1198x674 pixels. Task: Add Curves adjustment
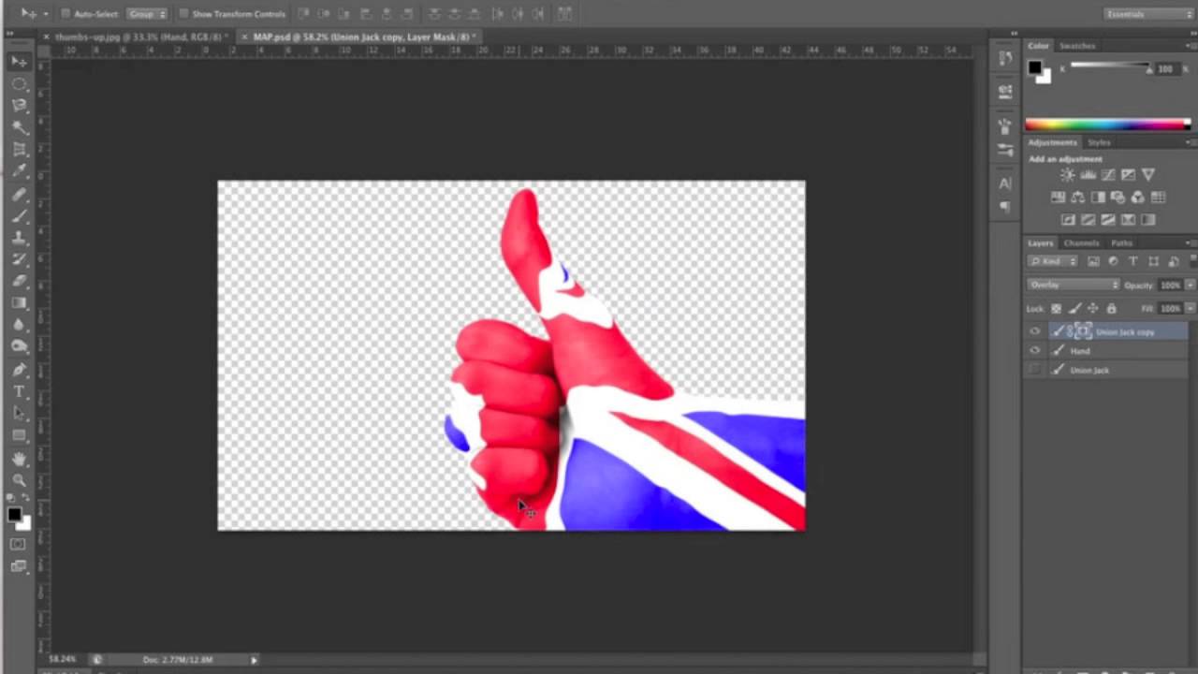(1108, 175)
